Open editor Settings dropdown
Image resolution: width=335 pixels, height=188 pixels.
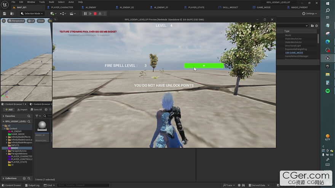[309, 13]
